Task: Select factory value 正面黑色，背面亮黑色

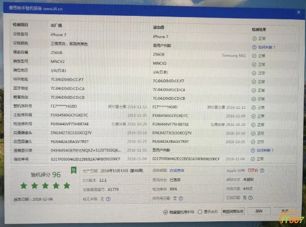Action: (x=69, y=44)
